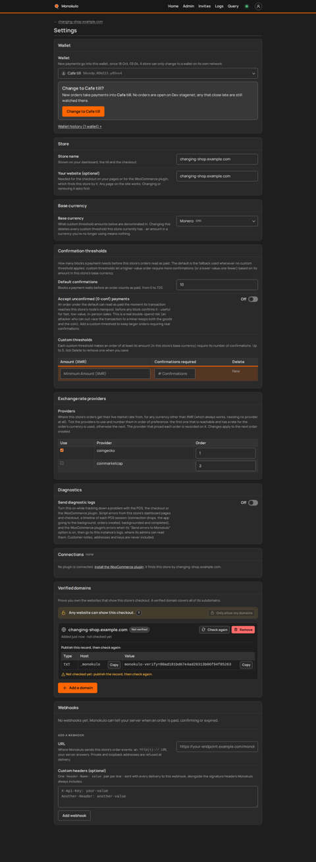
Task: Edit the Store name field
Action: click(x=217, y=159)
